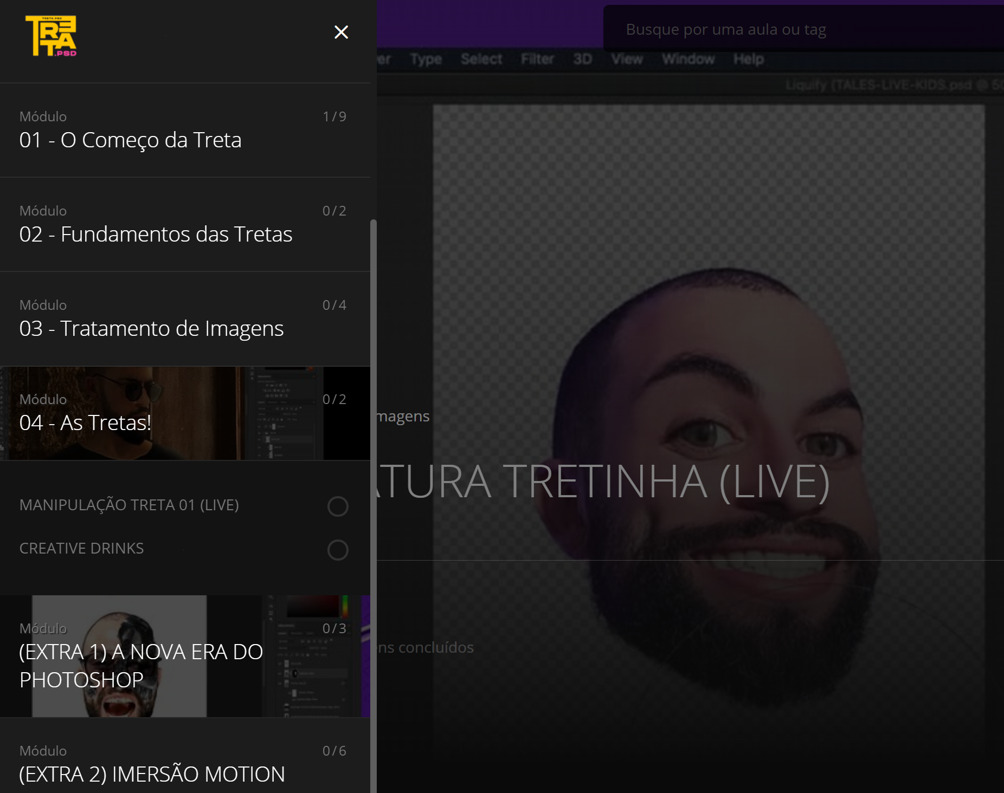Image resolution: width=1004 pixels, height=793 pixels.
Task: Open module 03 - Tratamento de Imagens
Action: pos(151,328)
